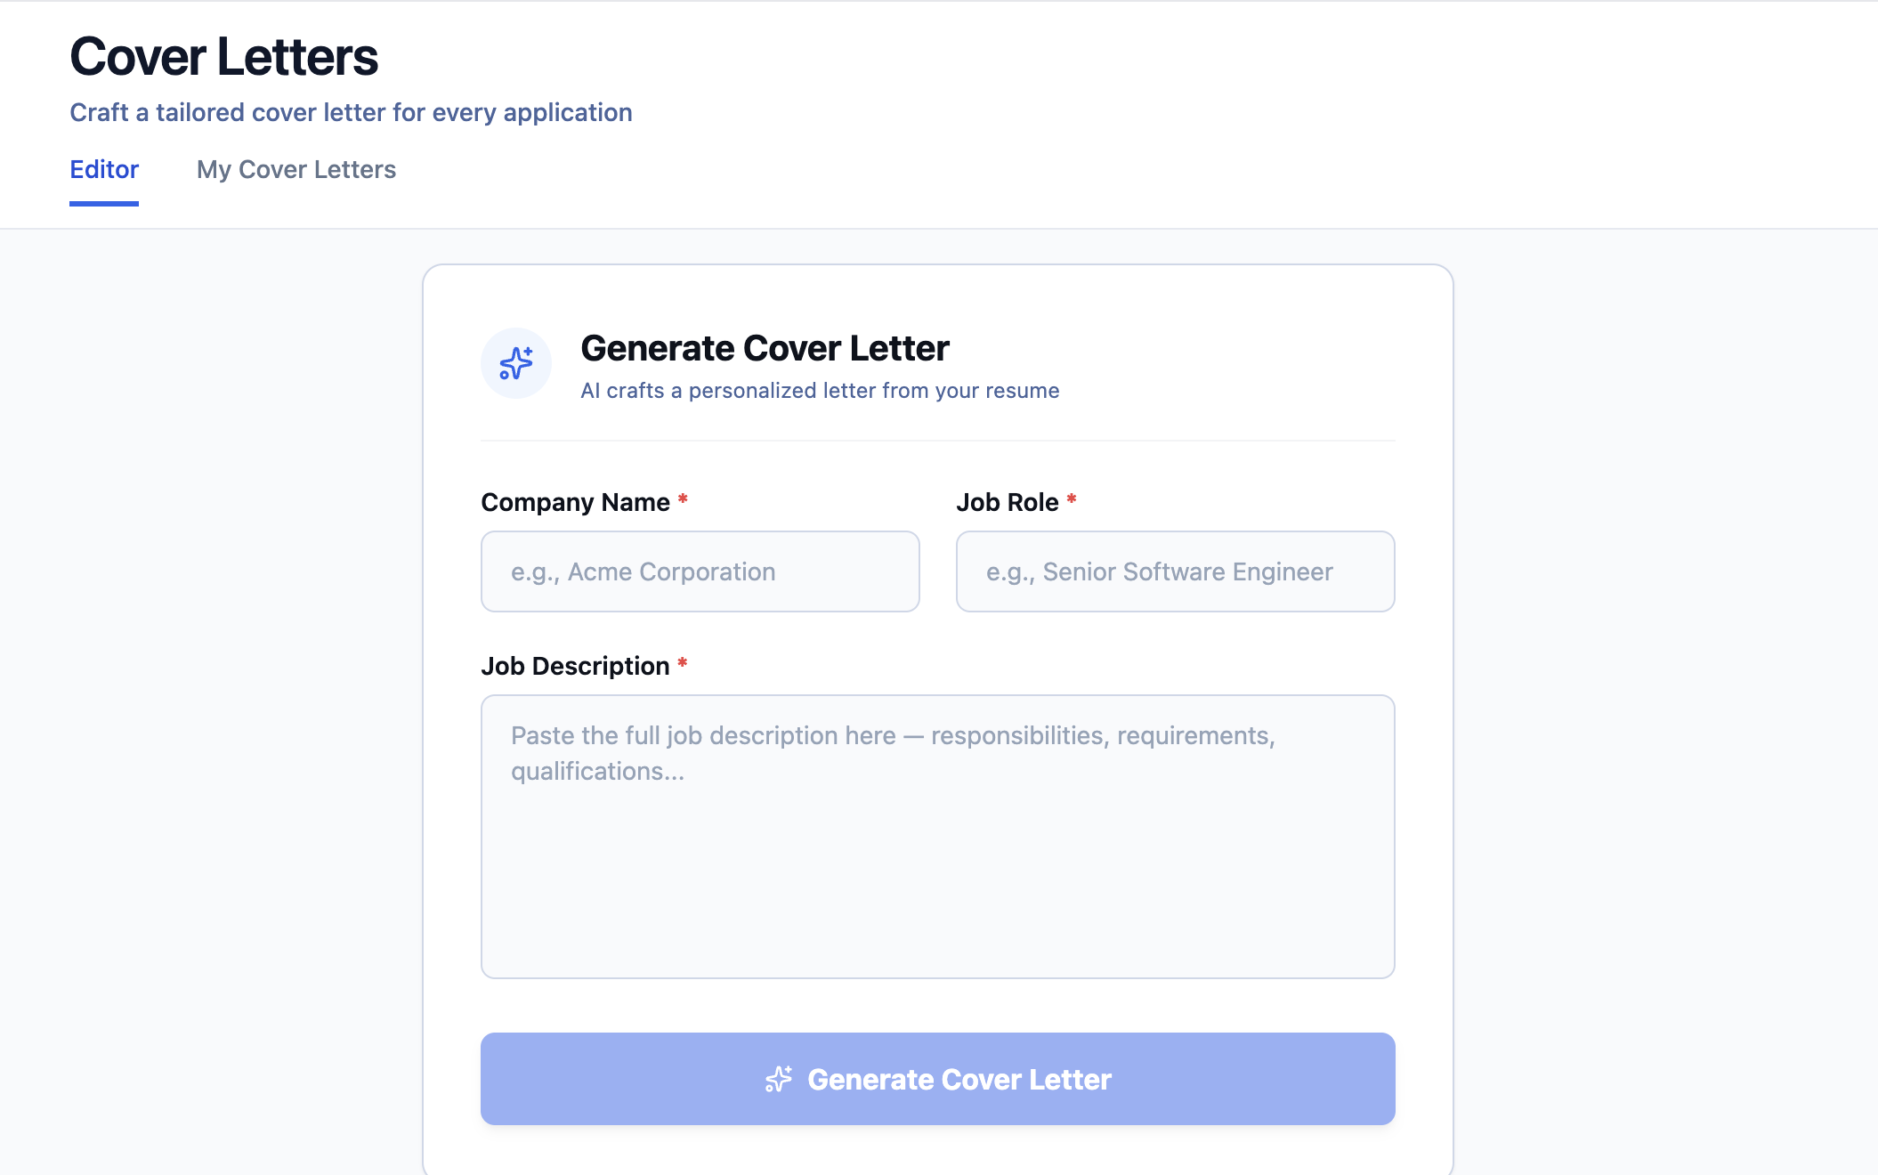Click the Cover Letters page title
The height and width of the screenshot is (1175, 1878).
pyautogui.click(x=223, y=57)
